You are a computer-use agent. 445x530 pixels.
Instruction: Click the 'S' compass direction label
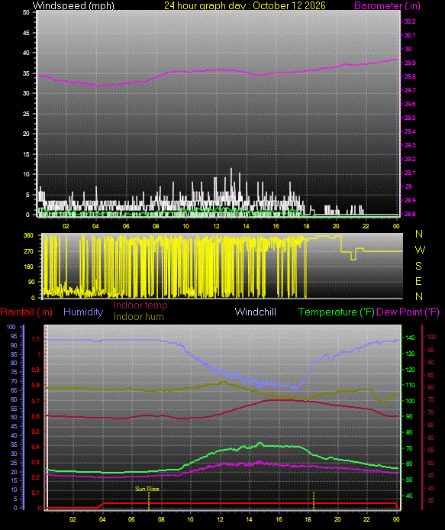[418, 266]
